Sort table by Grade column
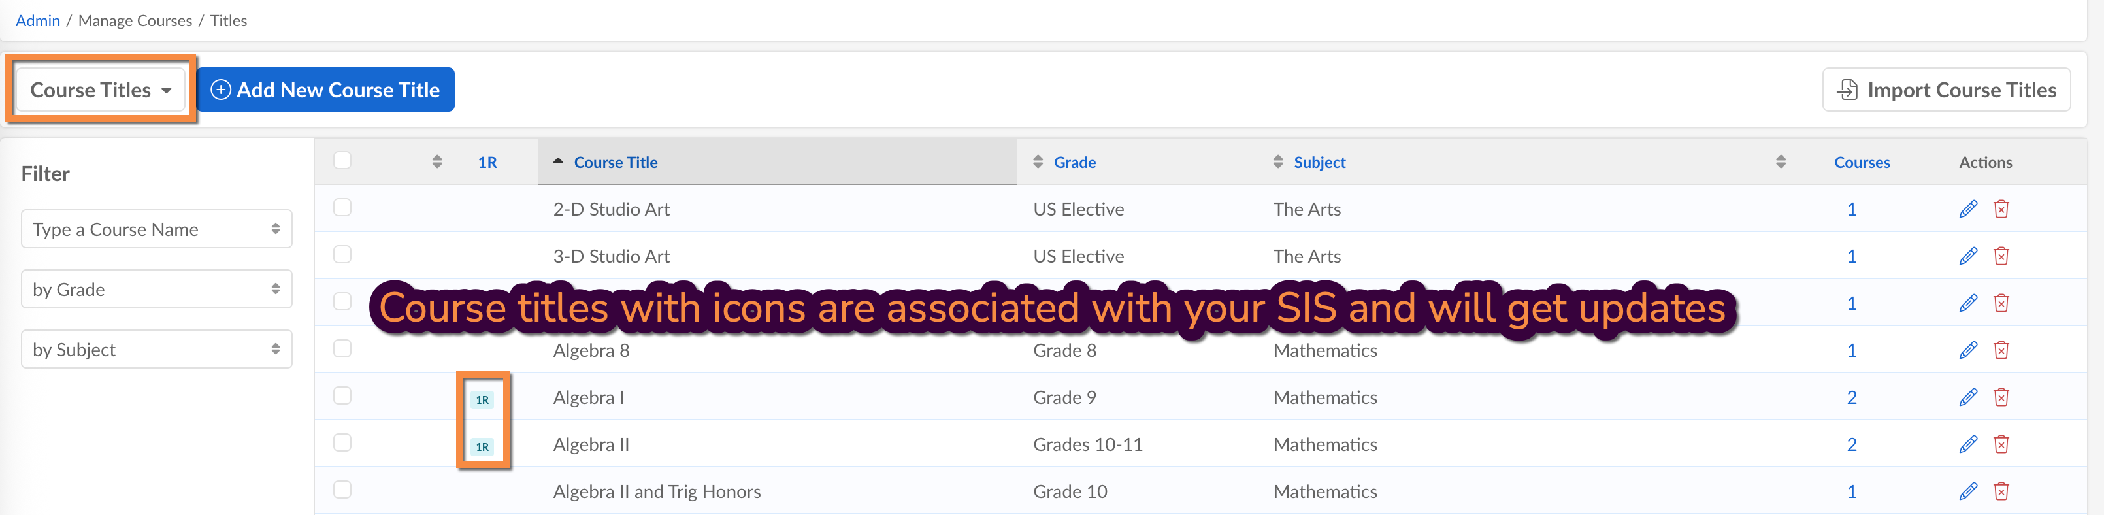Viewport: 2104px width, 515px height. 1073,163
